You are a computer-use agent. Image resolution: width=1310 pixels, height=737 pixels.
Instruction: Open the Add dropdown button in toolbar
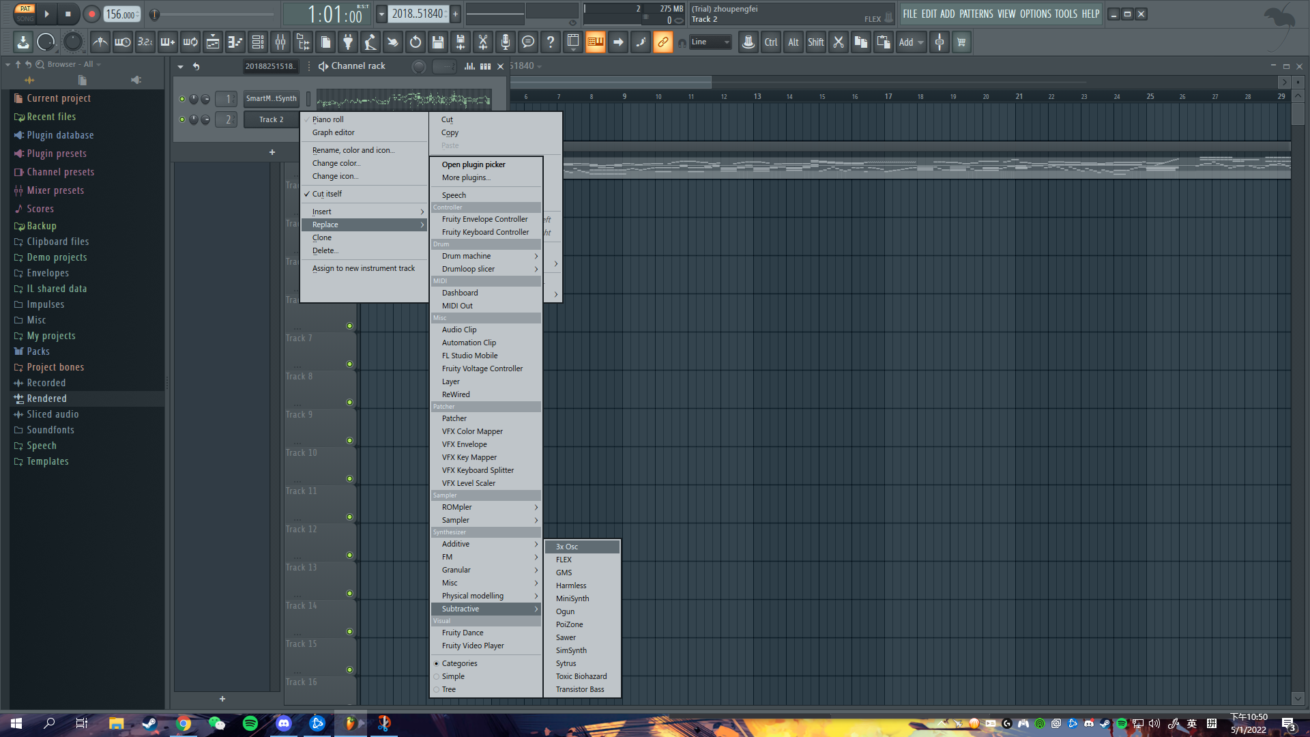(910, 42)
